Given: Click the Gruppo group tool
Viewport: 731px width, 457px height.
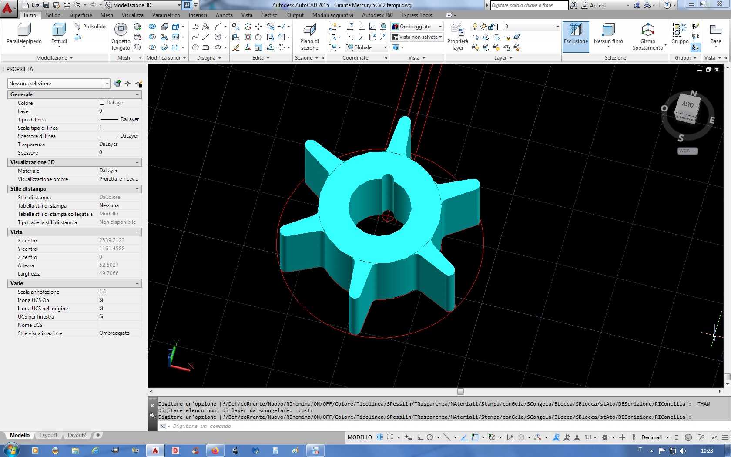Looking at the screenshot, I should coord(680,34).
